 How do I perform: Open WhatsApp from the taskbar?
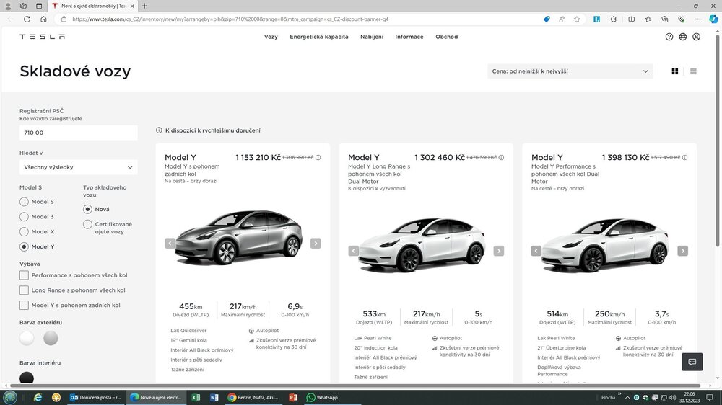point(322,397)
